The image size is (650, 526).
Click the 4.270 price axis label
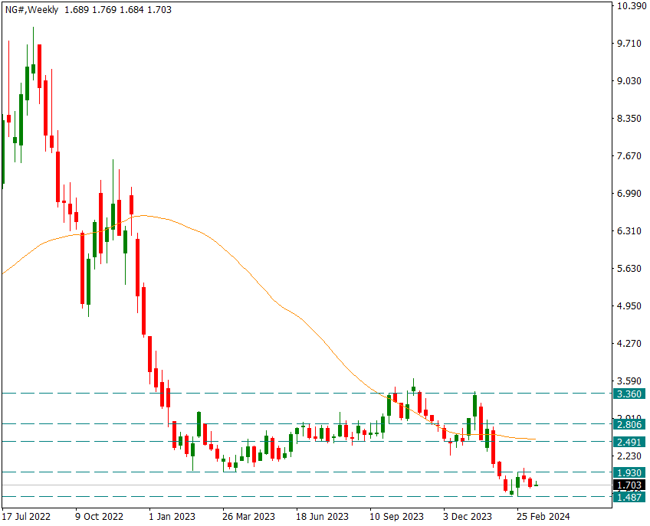point(629,344)
